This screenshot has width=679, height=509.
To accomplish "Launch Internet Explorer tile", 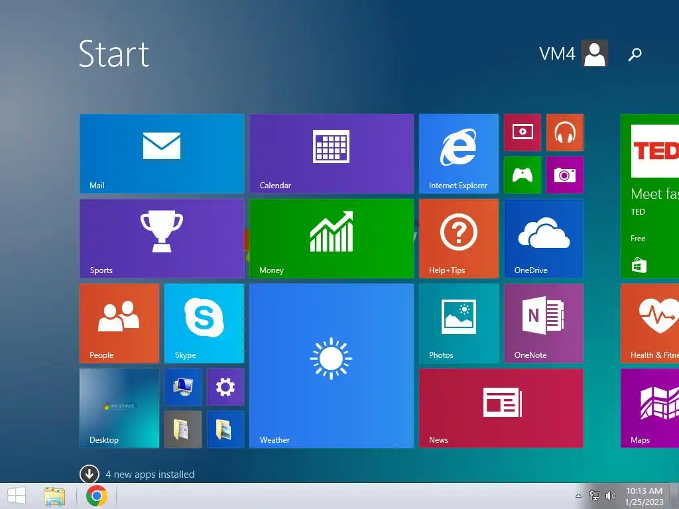I will (459, 154).
